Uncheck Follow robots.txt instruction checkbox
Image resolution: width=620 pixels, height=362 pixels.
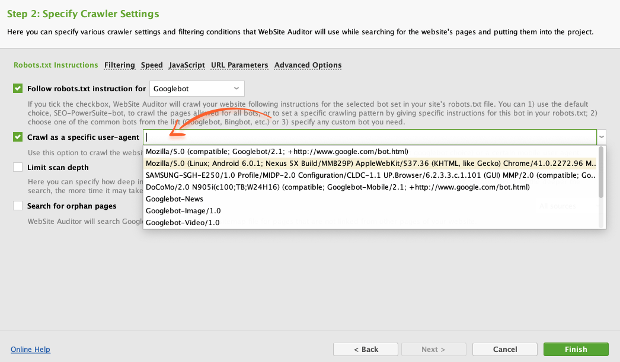[x=18, y=89]
